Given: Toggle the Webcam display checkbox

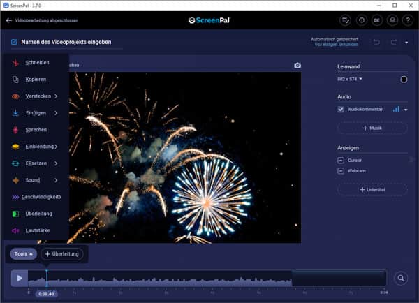Looking at the screenshot, I should (x=341, y=170).
